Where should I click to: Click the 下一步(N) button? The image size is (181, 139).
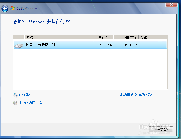(x=161, y=129)
